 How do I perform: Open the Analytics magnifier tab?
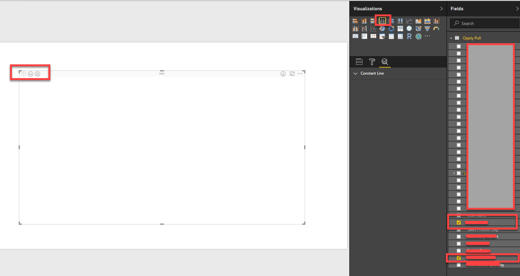coord(385,62)
